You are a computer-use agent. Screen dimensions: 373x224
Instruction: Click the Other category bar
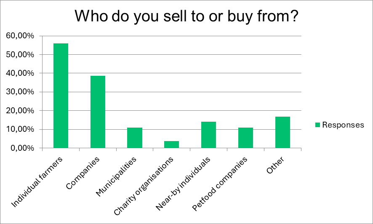click(x=282, y=132)
